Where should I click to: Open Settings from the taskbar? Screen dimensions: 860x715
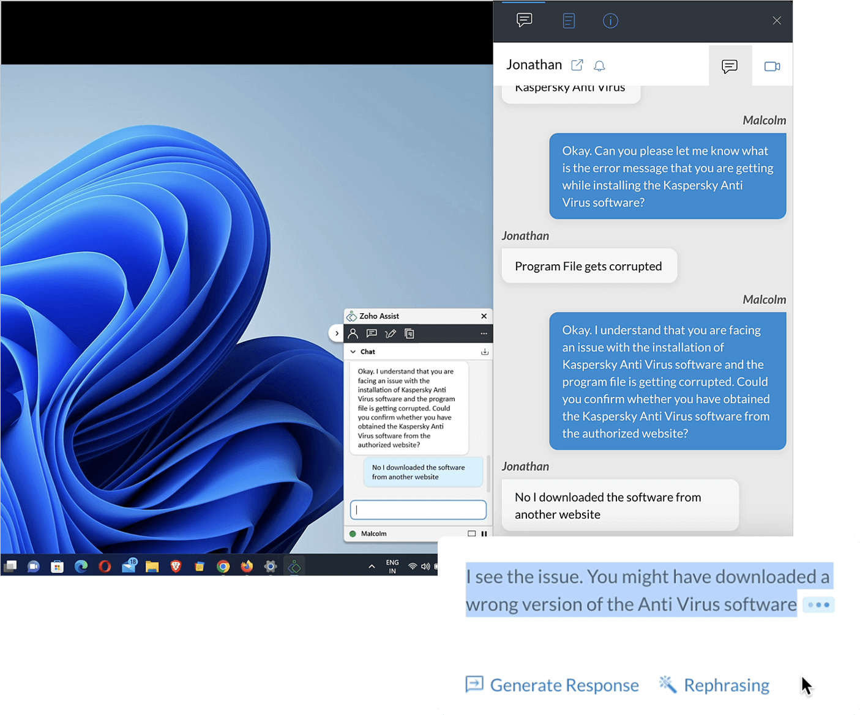tap(271, 567)
